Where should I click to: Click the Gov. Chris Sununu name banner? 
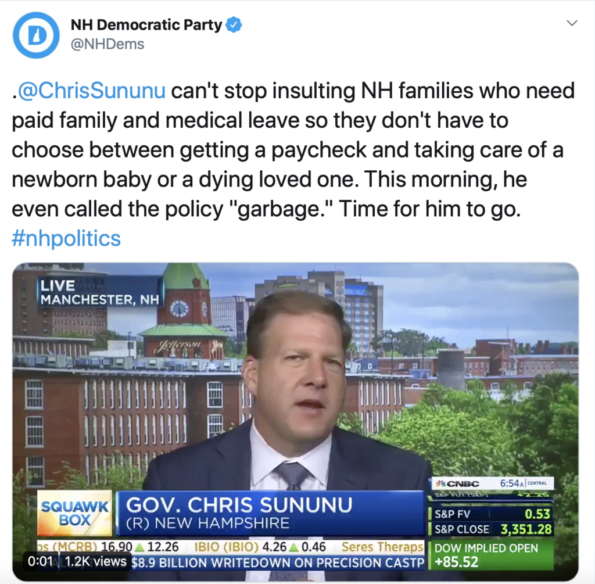point(270,514)
